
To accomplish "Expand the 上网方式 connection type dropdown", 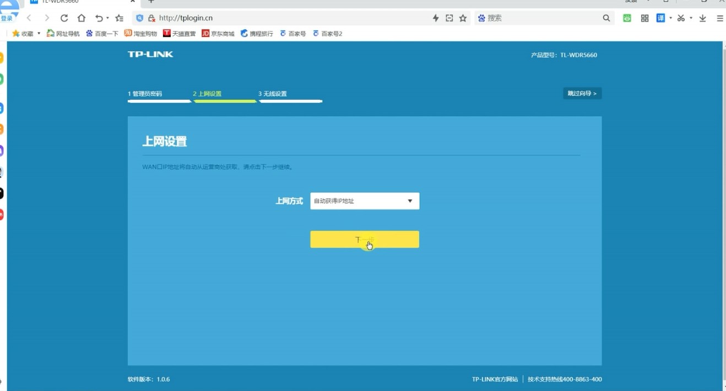I will pos(365,201).
